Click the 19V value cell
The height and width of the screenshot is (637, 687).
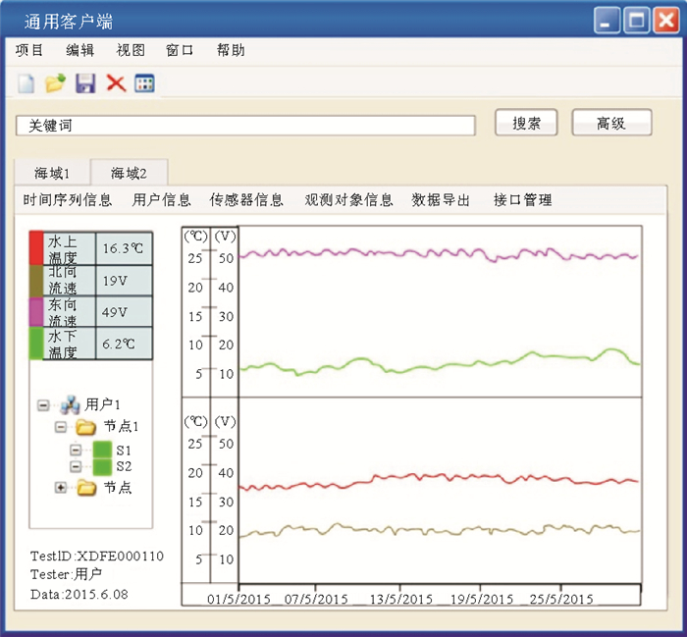pyautogui.click(x=124, y=281)
